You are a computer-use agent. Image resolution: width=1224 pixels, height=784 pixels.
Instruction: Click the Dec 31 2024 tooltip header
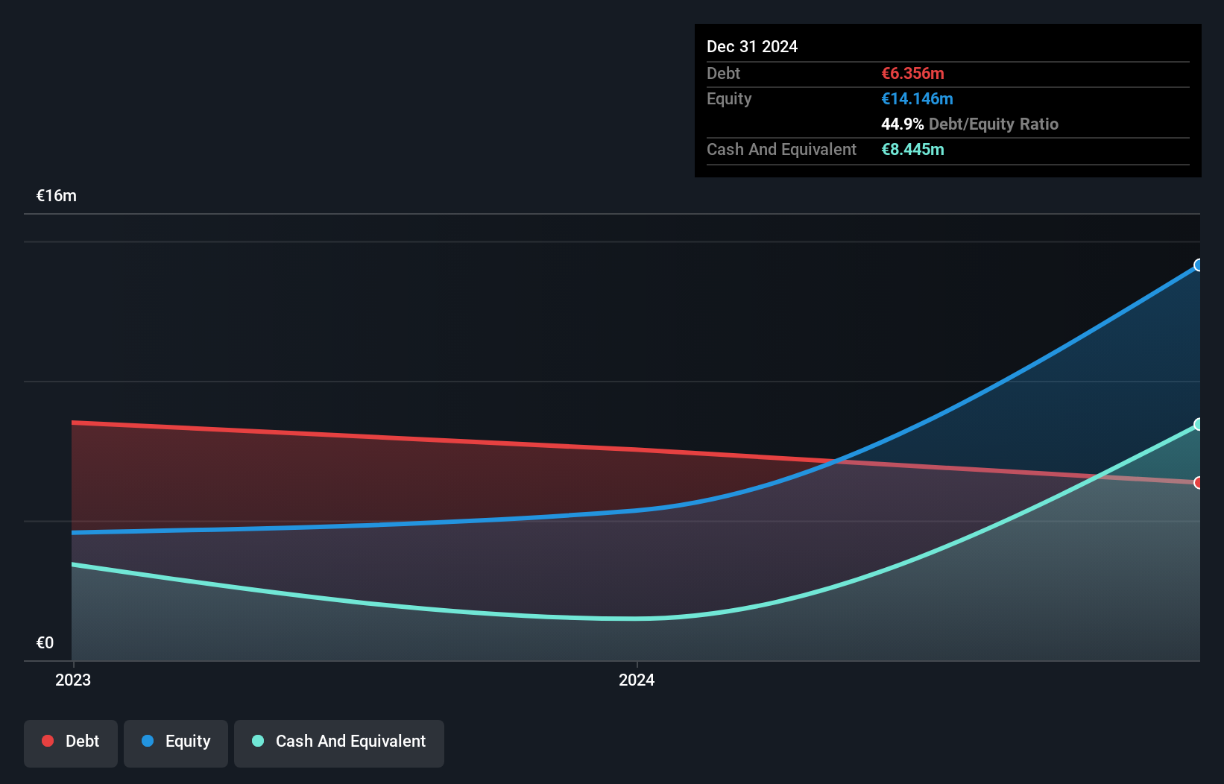[752, 46]
